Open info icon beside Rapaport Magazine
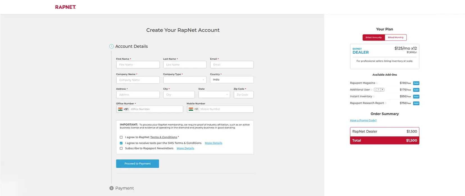The image size is (465, 196). 377,83
